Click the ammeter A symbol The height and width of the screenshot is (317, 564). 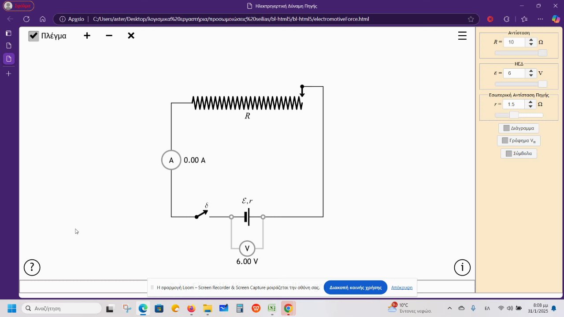click(x=171, y=160)
